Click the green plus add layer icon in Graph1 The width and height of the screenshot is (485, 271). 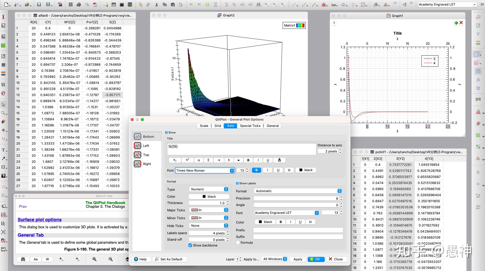pos(456,23)
